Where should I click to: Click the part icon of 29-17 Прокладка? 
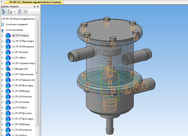tap(8, 119)
